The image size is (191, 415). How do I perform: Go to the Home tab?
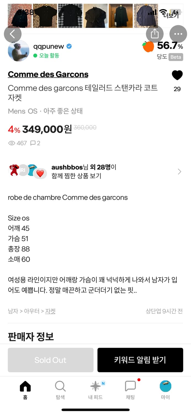click(25, 389)
